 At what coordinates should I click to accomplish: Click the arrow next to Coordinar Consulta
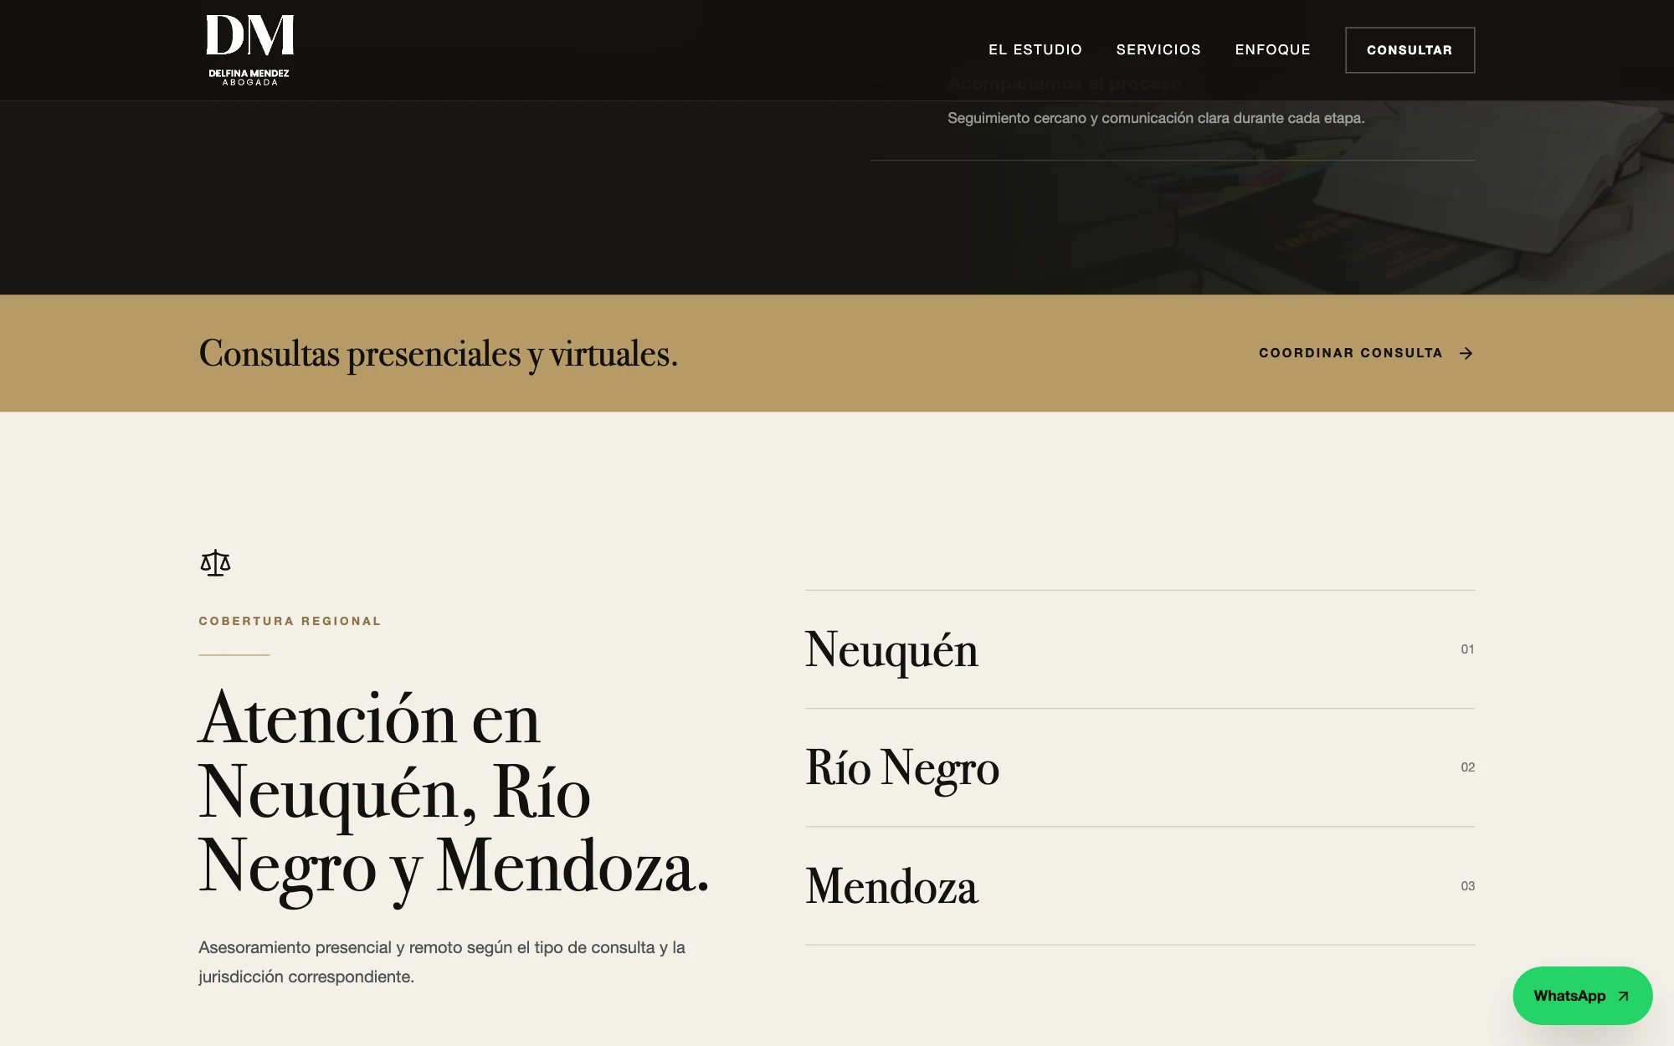click(1466, 353)
